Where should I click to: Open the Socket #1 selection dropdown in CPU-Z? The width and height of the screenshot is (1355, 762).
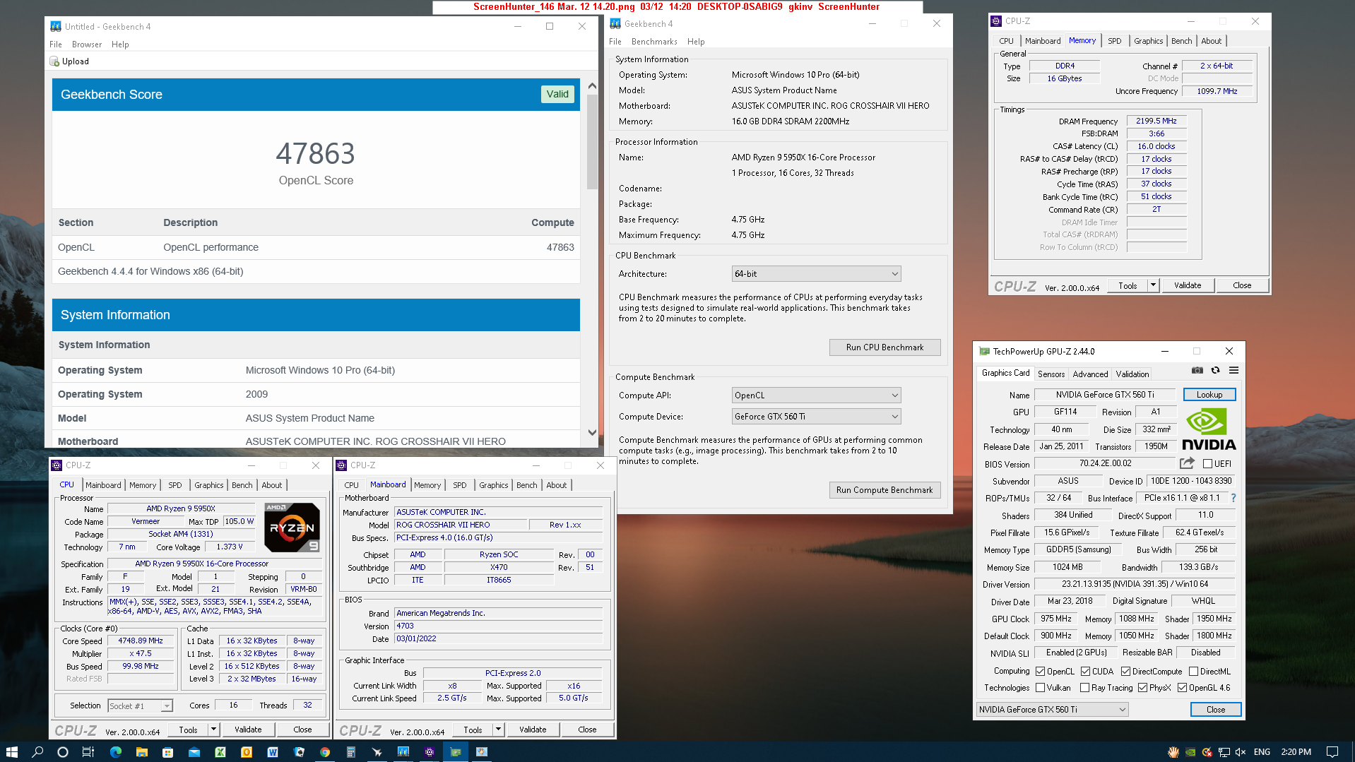[140, 706]
